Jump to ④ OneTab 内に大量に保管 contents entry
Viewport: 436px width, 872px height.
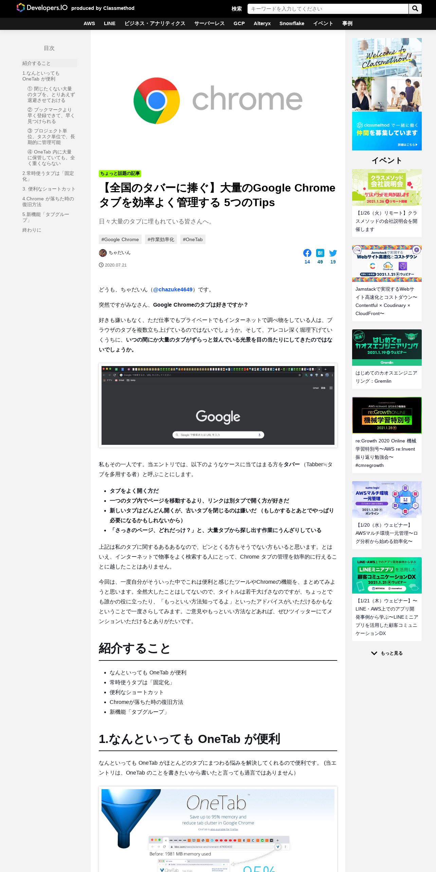[x=51, y=158]
